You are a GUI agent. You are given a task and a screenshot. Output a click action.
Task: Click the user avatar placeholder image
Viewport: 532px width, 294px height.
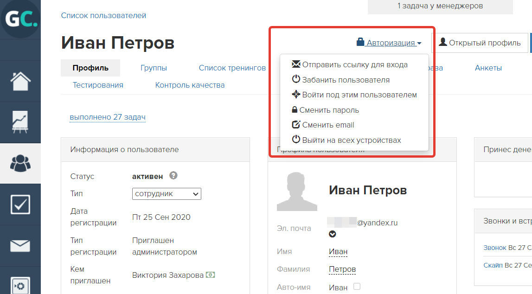pos(297,191)
